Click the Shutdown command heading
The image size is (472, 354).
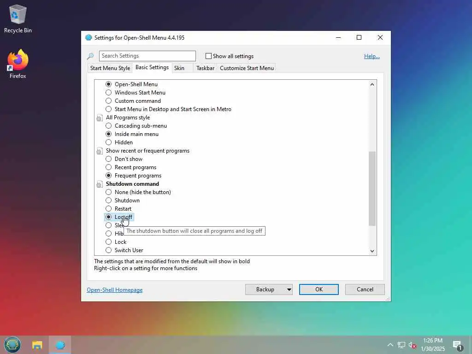point(132,184)
